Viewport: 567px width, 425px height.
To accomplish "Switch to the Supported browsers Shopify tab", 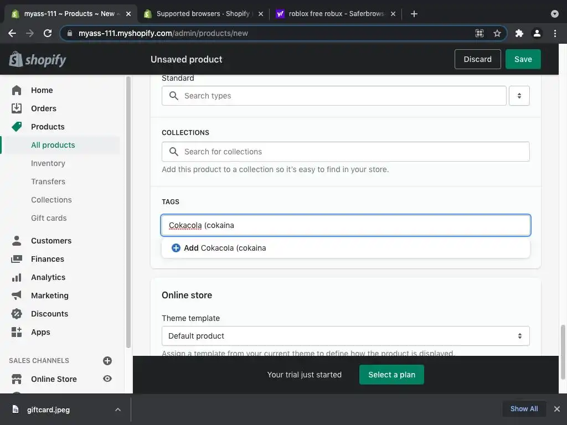I will point(203,14).
